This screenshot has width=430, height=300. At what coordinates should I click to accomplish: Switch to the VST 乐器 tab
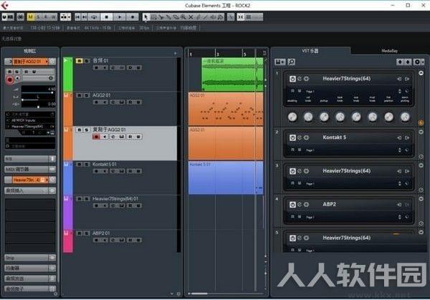(310, 51)
